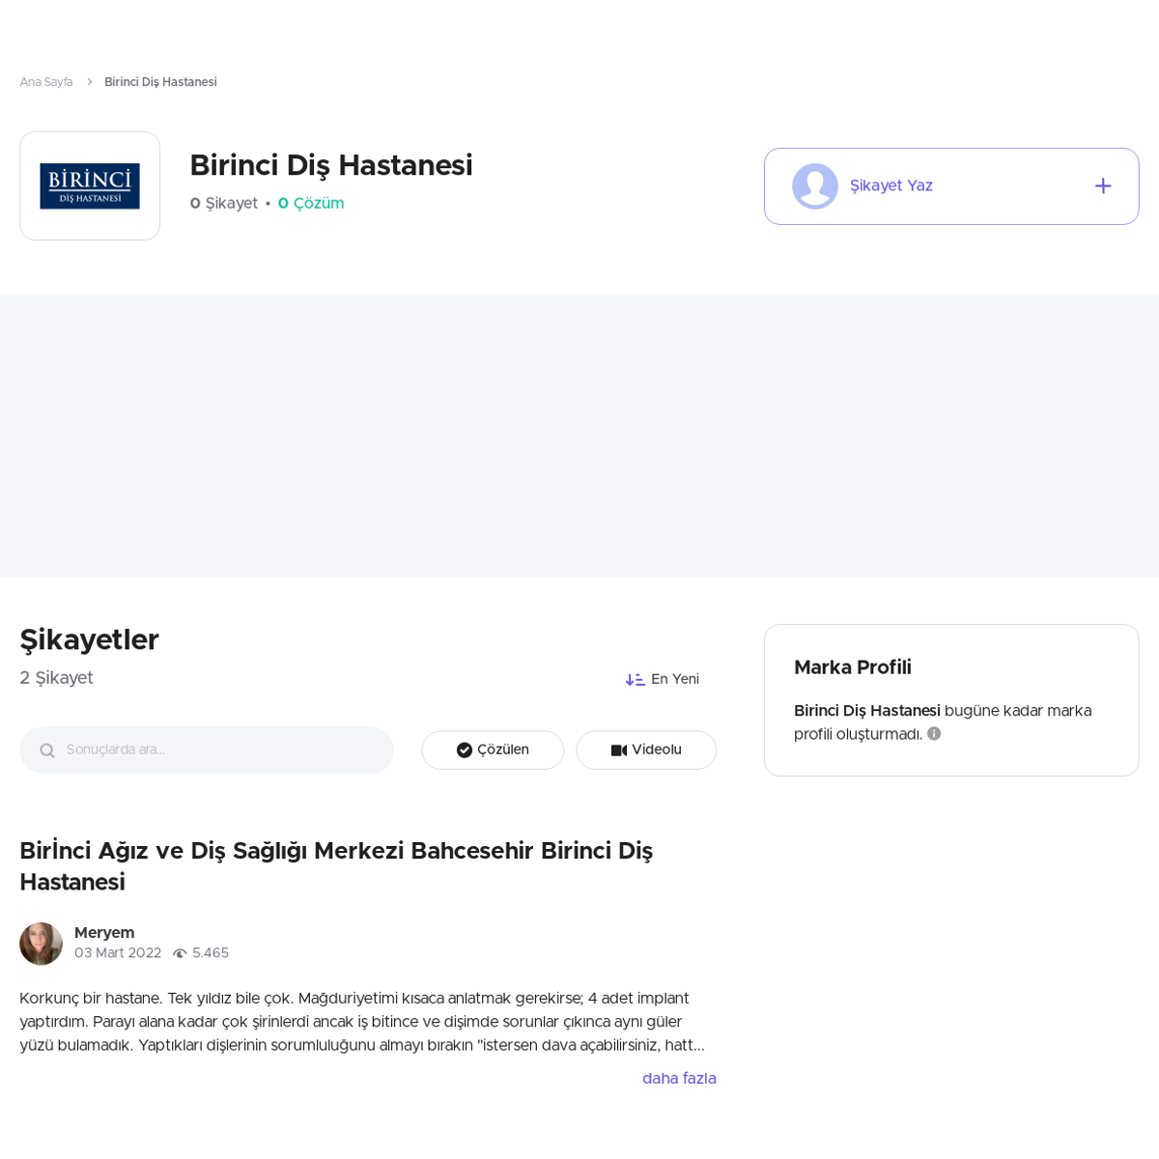Click the Şikayet Yaz link text
Image resolution: width=1159 pixels, height=1159 pixels.
[x=891, y=185]
